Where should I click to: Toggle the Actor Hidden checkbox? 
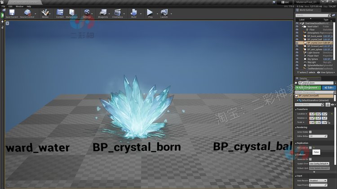tap(310, 132)
